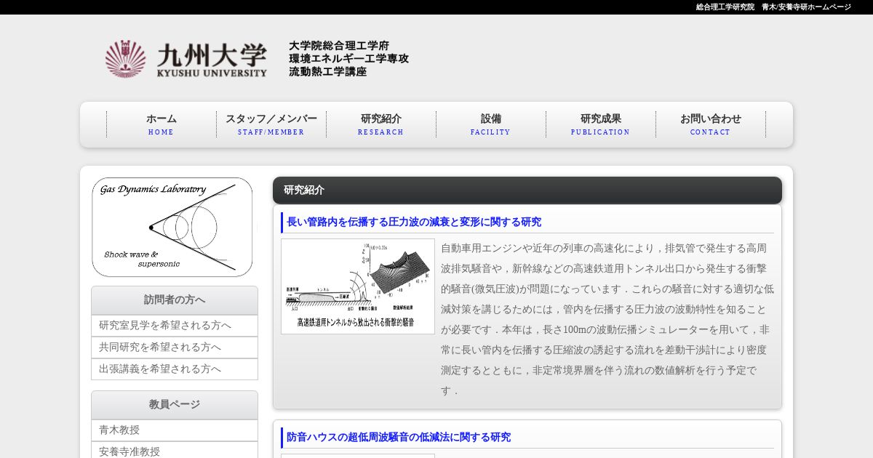Open 青木教授 faculty page link

[x=175, y=430]
